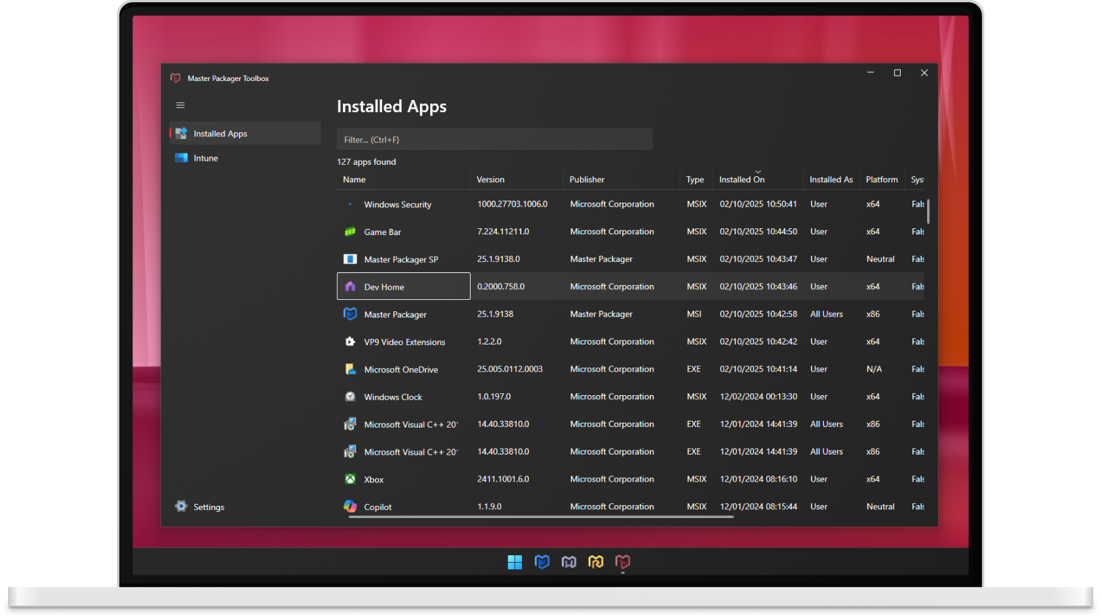The width and height of the screenshot is (1102, 616).
Task: Click the Game Bar app icon
Action: pos(350,232)
